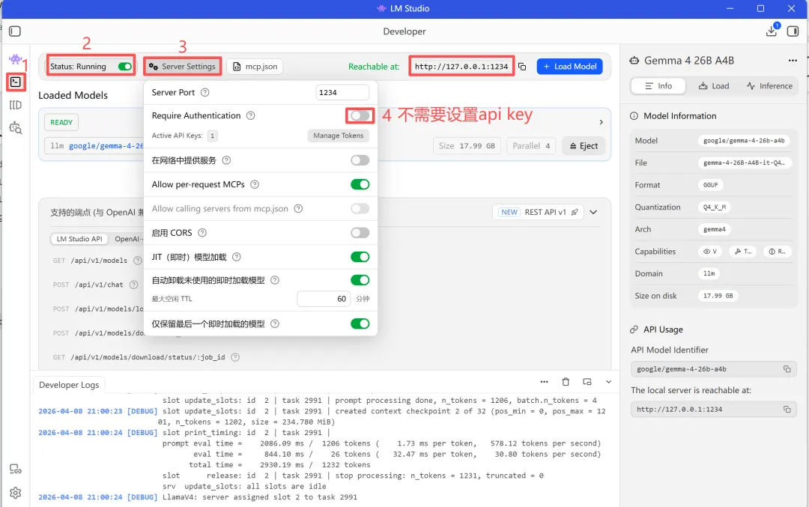Screen dimensions: 809x507
Task: Eject the loaded Gemma model
Action: click(x=584, y=146)
